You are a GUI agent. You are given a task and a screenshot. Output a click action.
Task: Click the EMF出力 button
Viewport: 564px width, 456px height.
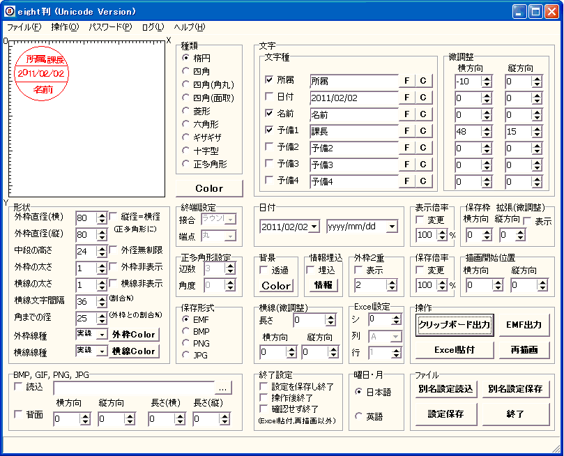(524, 325)
